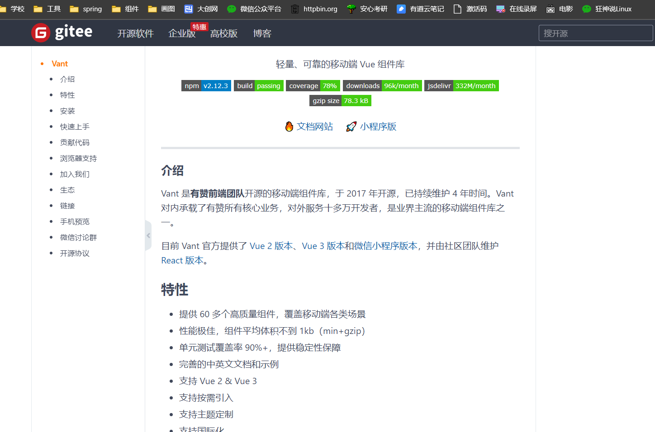Jump to the 开源协议 section
Viewport: 655px width, 432px height.
75,253
